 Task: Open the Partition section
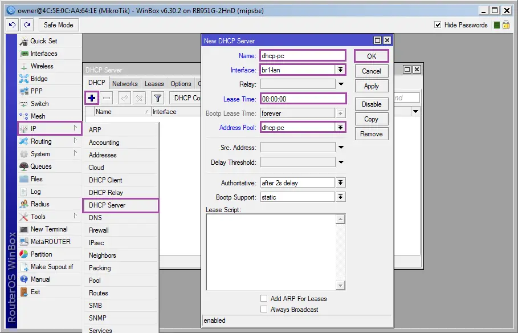point(50,255)
